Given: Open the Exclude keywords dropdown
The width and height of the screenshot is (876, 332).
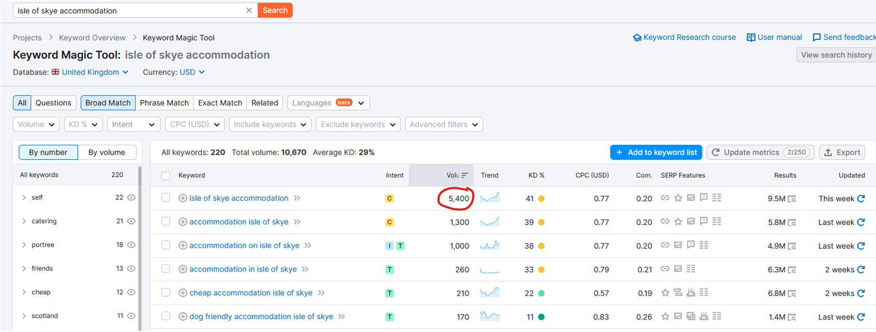Looking at the screenshot, I should coord(358,125).
